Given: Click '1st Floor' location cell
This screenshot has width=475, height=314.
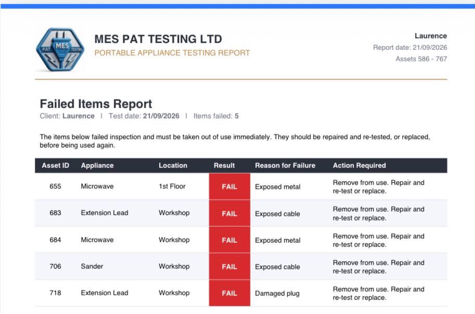Looking at the screenshot, I should (172, 186).
